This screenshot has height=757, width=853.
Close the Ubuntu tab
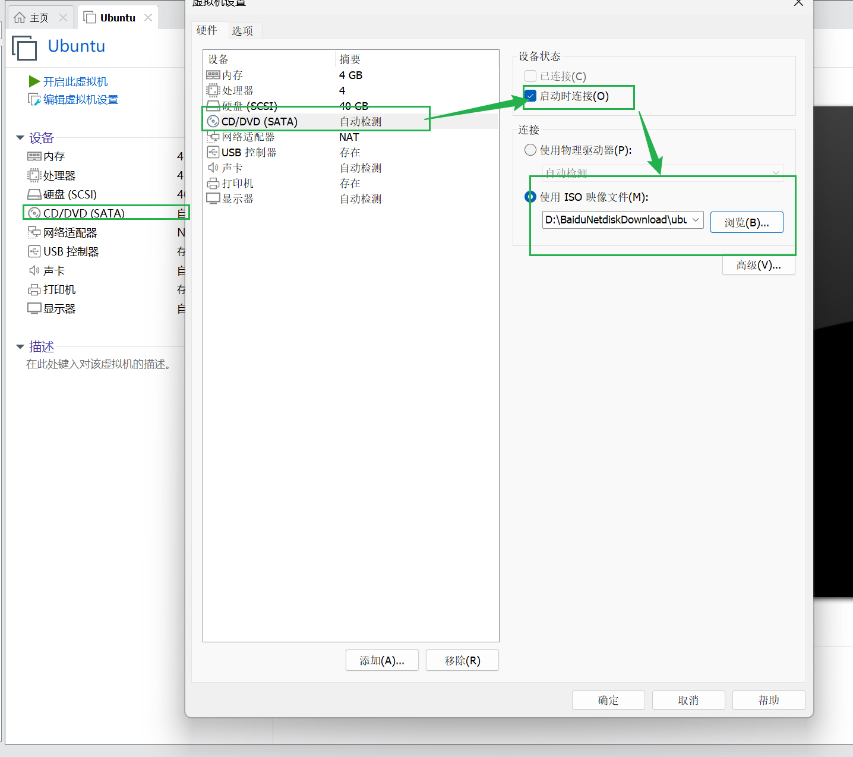(x=149, y=18)
